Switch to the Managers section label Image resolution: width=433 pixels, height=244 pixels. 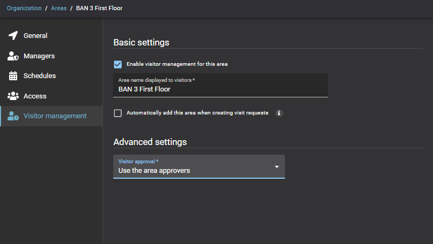(x=39, y=56)
